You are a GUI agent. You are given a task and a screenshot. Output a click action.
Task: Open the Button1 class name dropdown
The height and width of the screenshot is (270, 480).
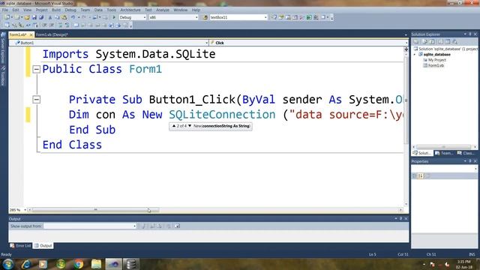[207, 43]
